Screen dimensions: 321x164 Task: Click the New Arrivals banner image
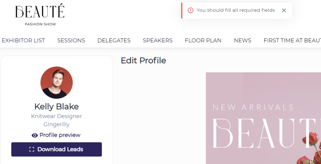tap(263, 118)
